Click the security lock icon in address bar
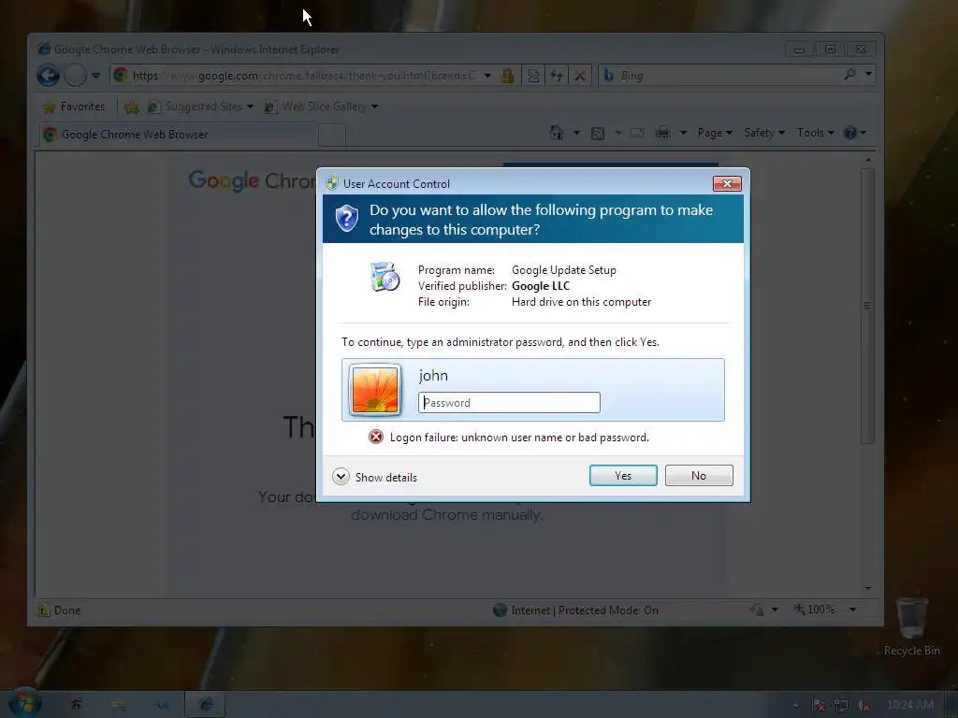This screenshot has width=958, height=718. 507,76
